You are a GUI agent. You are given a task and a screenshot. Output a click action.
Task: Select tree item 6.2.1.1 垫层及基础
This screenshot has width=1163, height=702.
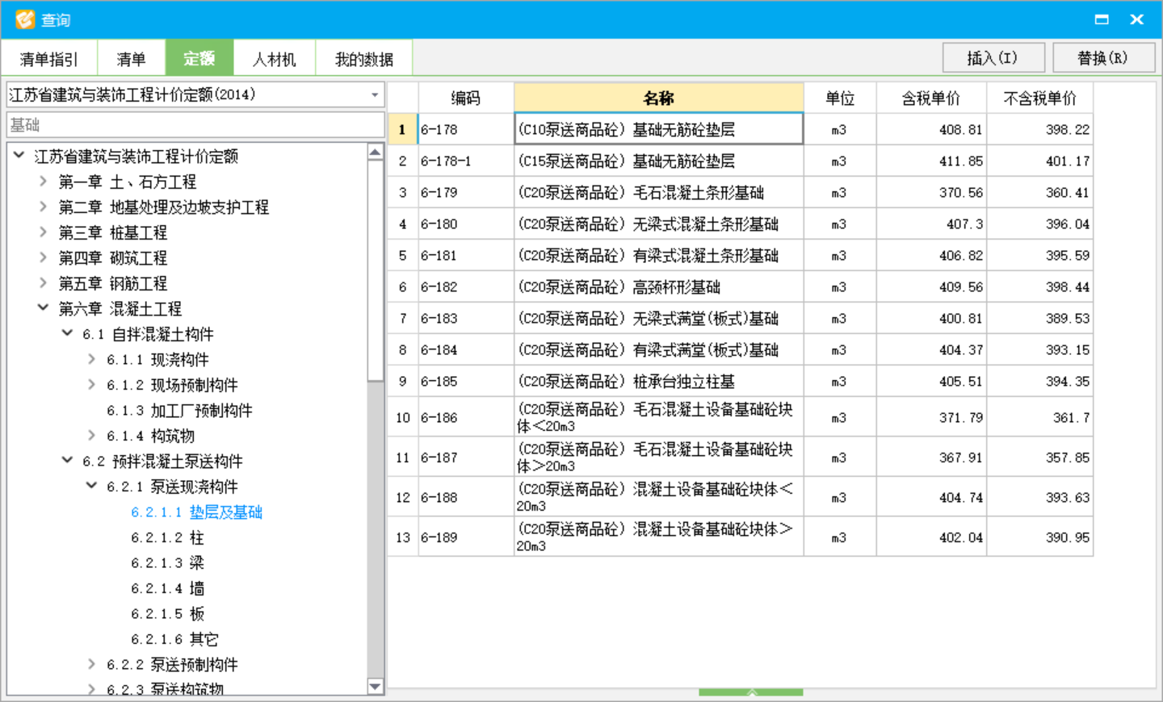point(196,512)
